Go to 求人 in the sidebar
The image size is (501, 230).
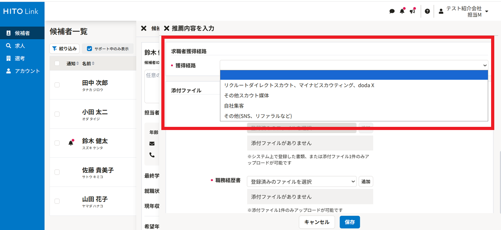(x=20, y=46)
